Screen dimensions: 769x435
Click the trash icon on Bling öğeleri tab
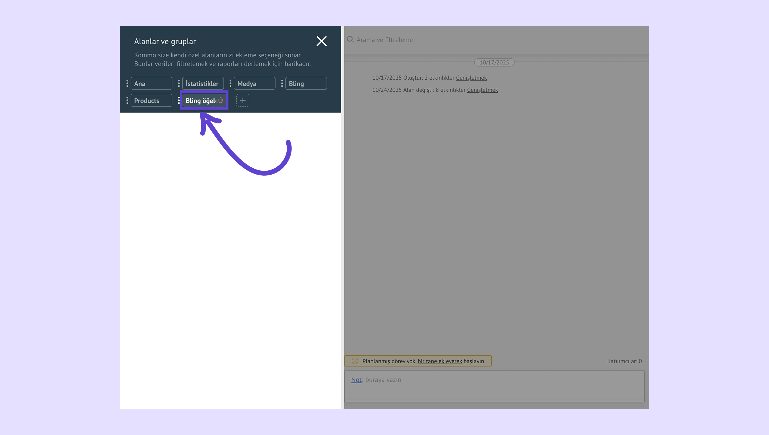click(x=220, y=100)
